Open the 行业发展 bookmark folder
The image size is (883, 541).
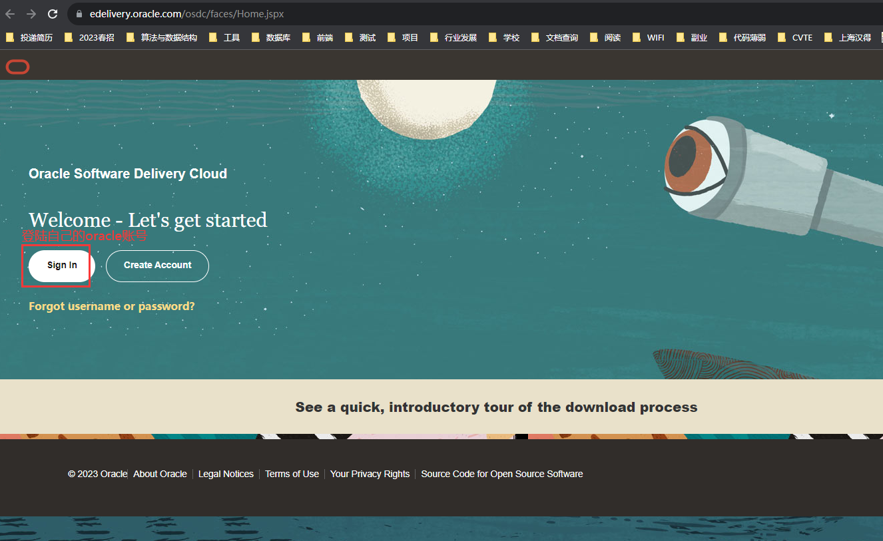453,38
